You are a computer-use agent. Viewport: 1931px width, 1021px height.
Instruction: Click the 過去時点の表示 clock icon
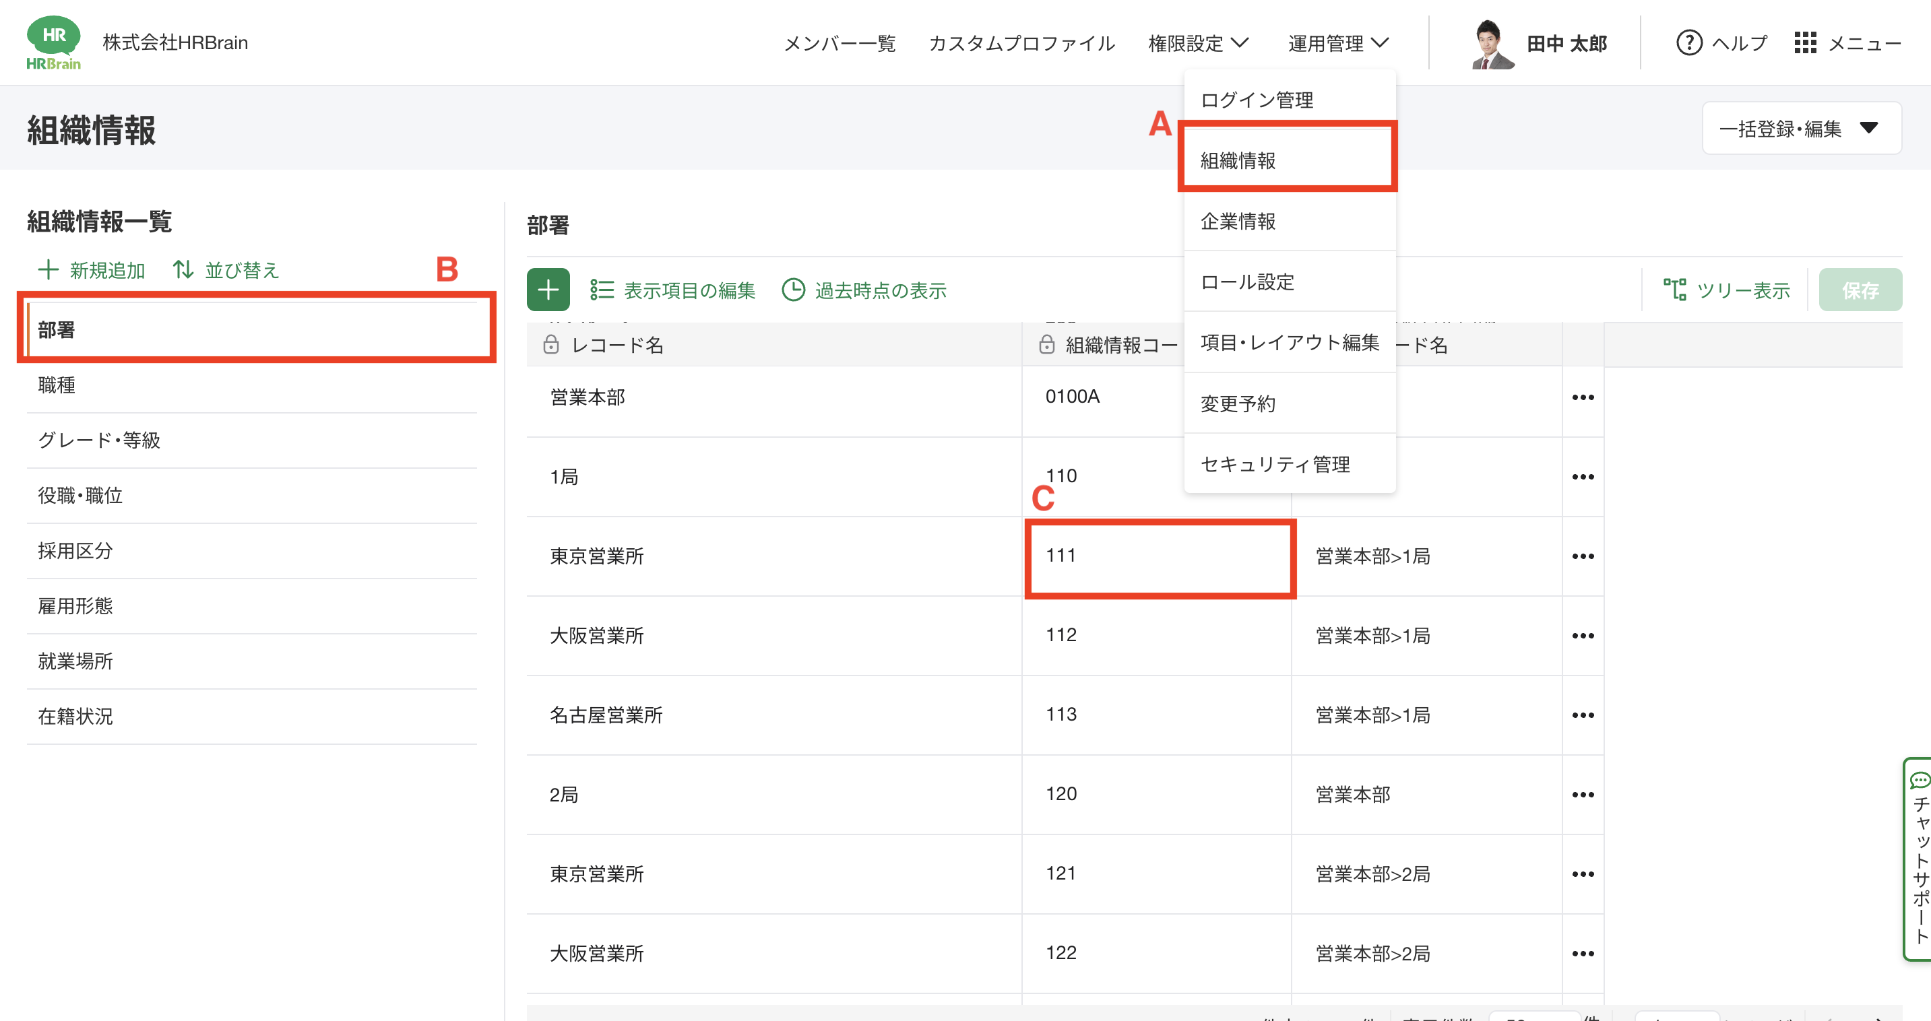click(x=793, y=290)
